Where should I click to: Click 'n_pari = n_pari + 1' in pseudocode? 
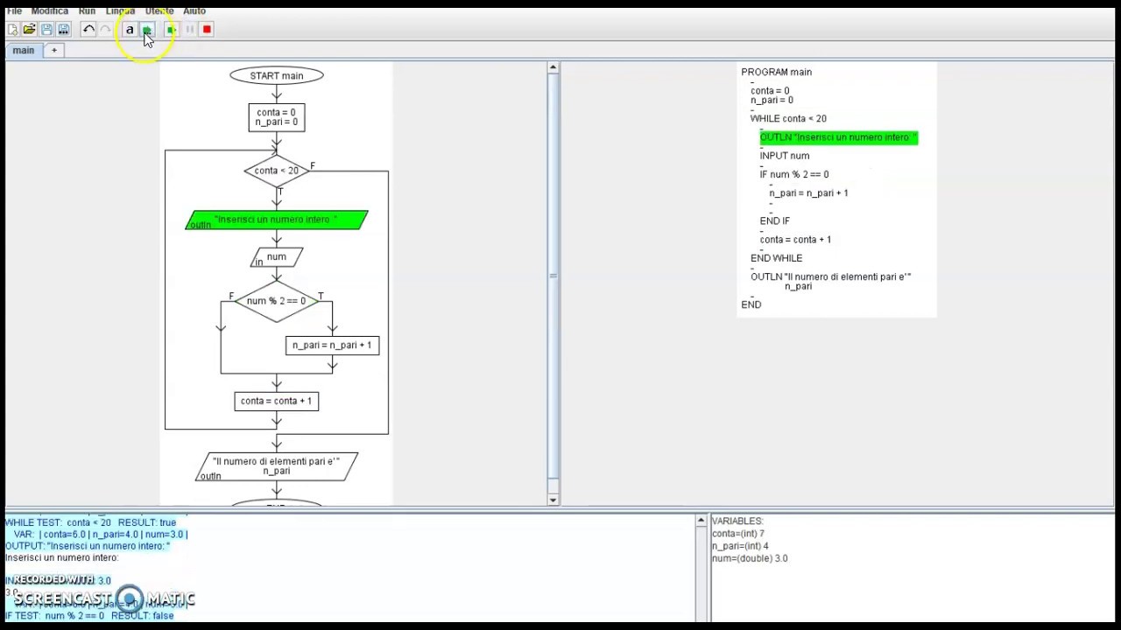point(808,193)
